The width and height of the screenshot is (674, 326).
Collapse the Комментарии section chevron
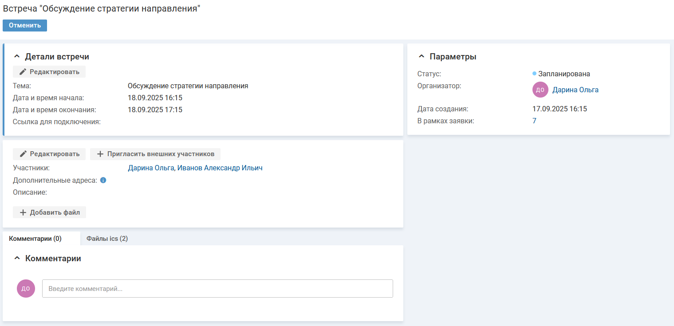coord(17,258)
